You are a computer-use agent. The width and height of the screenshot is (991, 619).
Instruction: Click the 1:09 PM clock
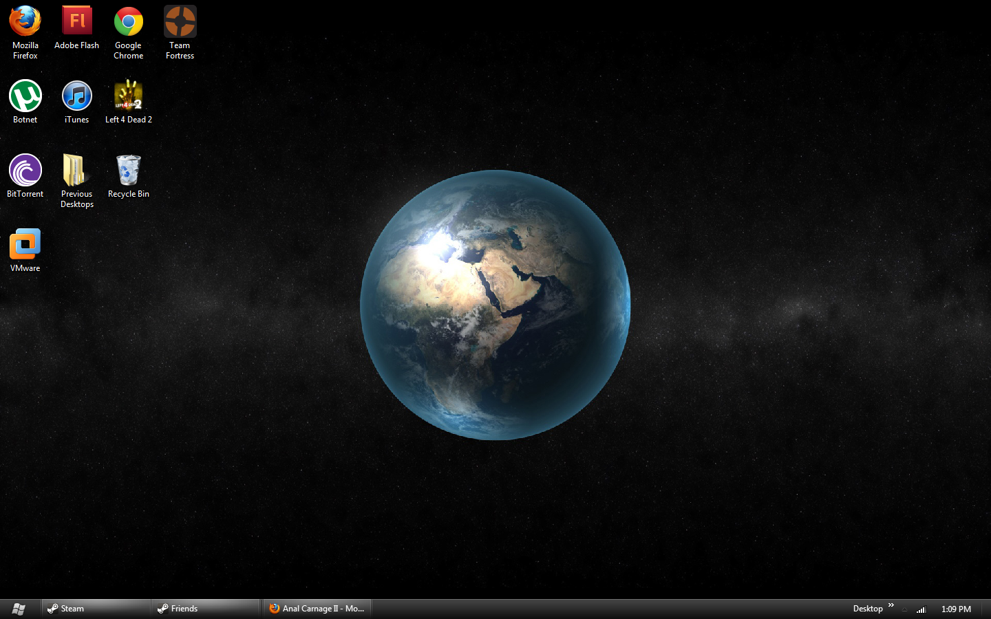[x=956, y=608]
